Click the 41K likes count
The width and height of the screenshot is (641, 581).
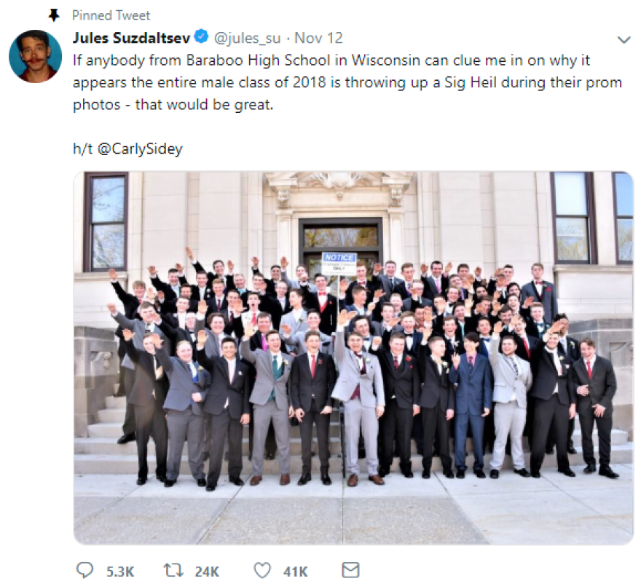(x=295, y=572)
